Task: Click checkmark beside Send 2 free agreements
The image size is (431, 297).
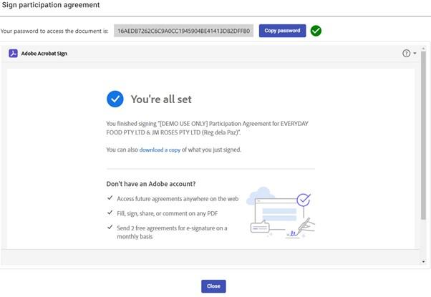Action: point(110,227)
